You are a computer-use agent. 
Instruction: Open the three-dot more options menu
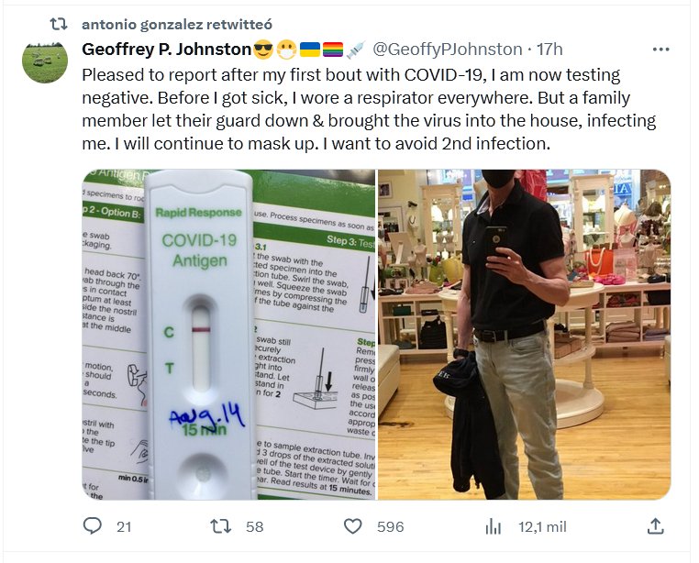(660, 49)
